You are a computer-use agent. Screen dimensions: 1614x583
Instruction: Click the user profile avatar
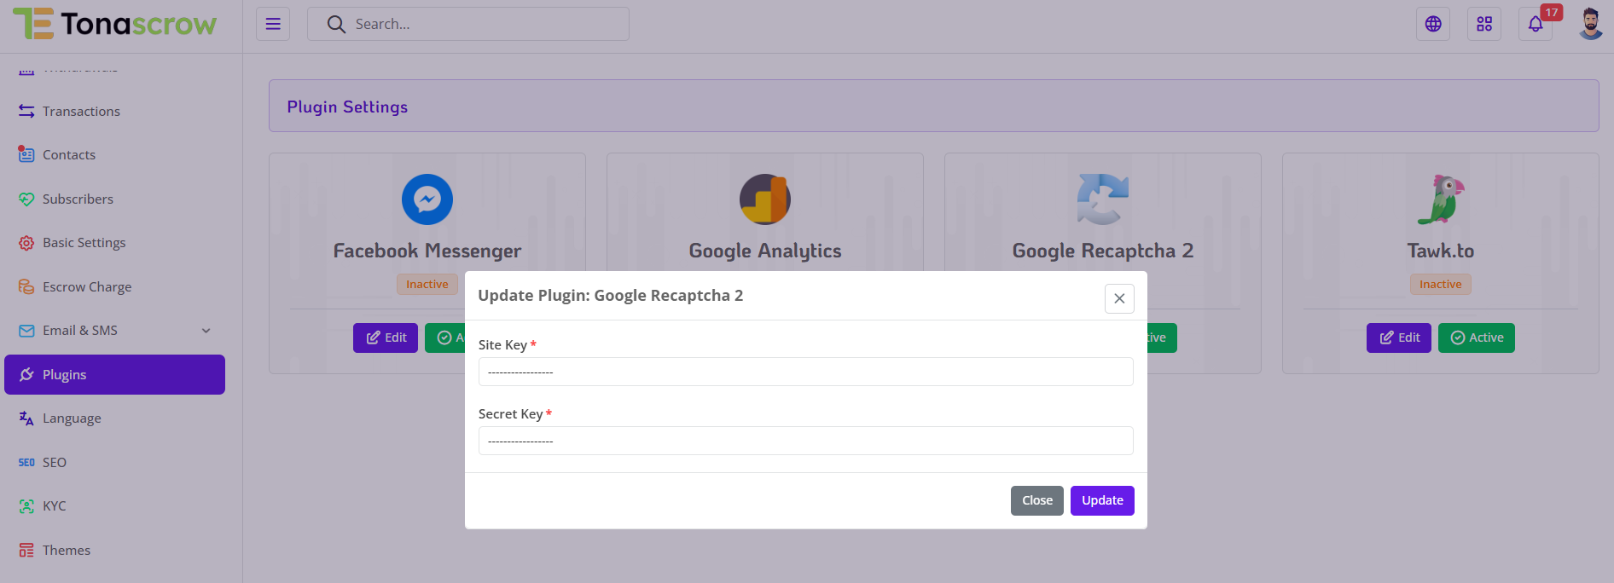coord(1590,24)
